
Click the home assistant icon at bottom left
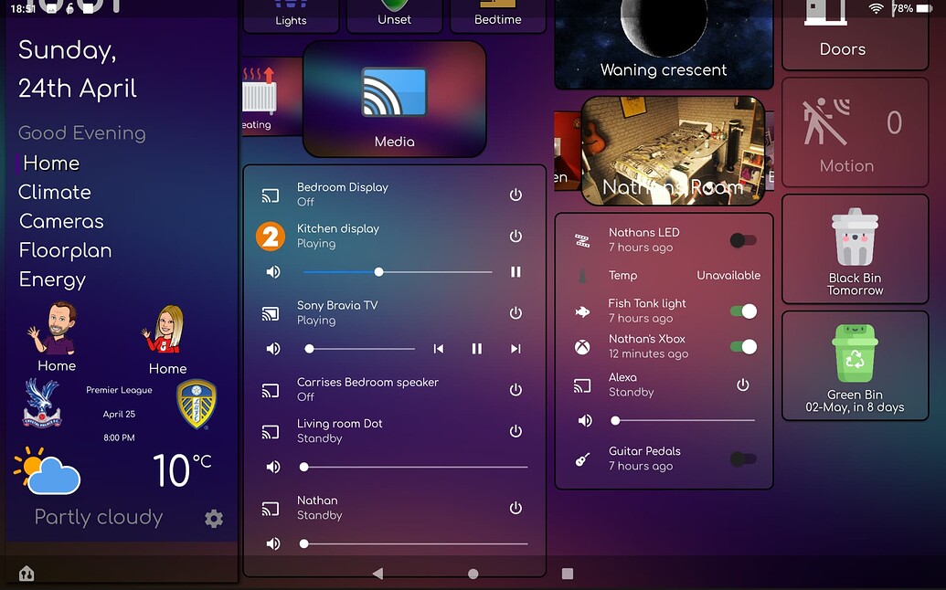coord(26,573)
